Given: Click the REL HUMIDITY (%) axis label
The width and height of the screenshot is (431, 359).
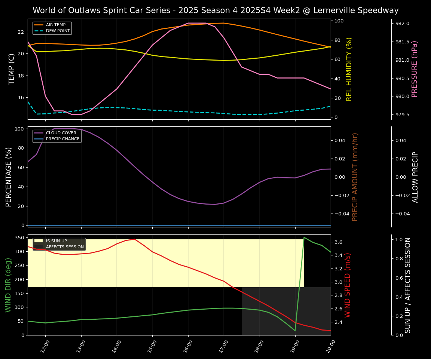Looking at the screenshot, I should coord(349,69).
